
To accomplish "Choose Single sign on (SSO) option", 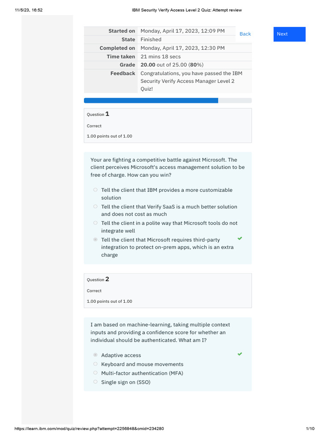I will 95,382.
